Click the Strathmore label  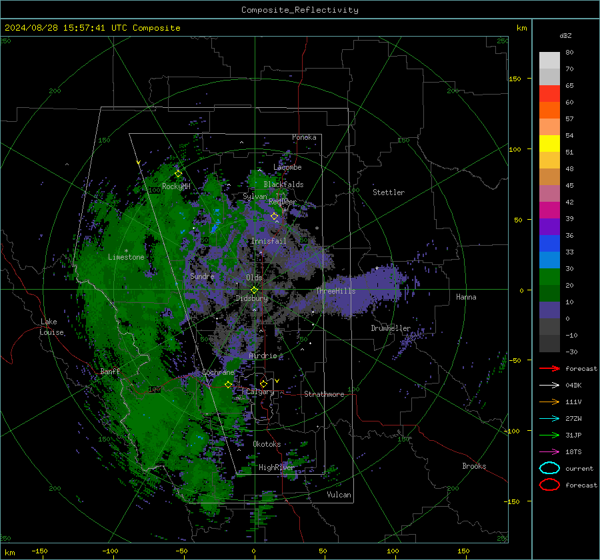[324, 394]
